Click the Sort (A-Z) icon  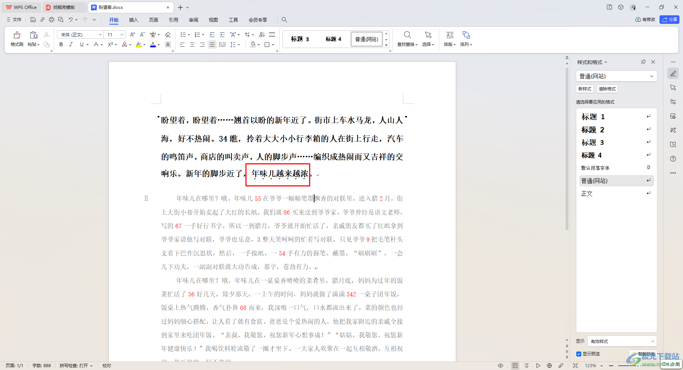(x=262, y=35)
